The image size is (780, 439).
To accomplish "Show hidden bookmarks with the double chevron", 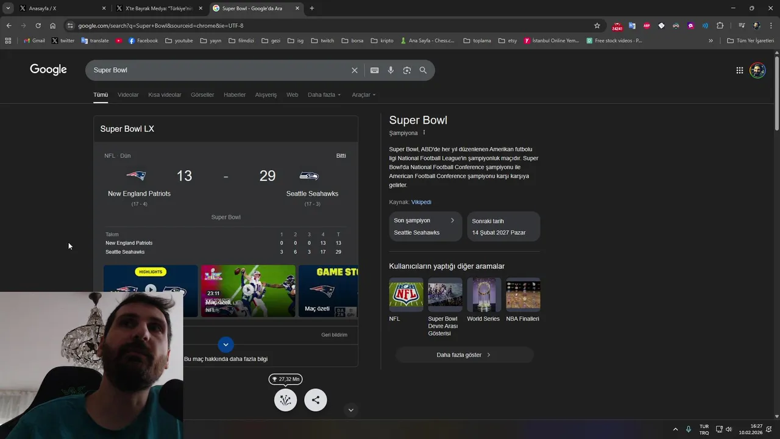I will tap(711, 41).
